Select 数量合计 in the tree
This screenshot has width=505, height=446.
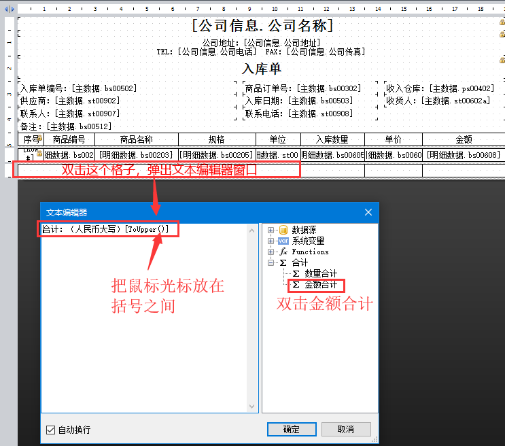[x=320, y=273]
